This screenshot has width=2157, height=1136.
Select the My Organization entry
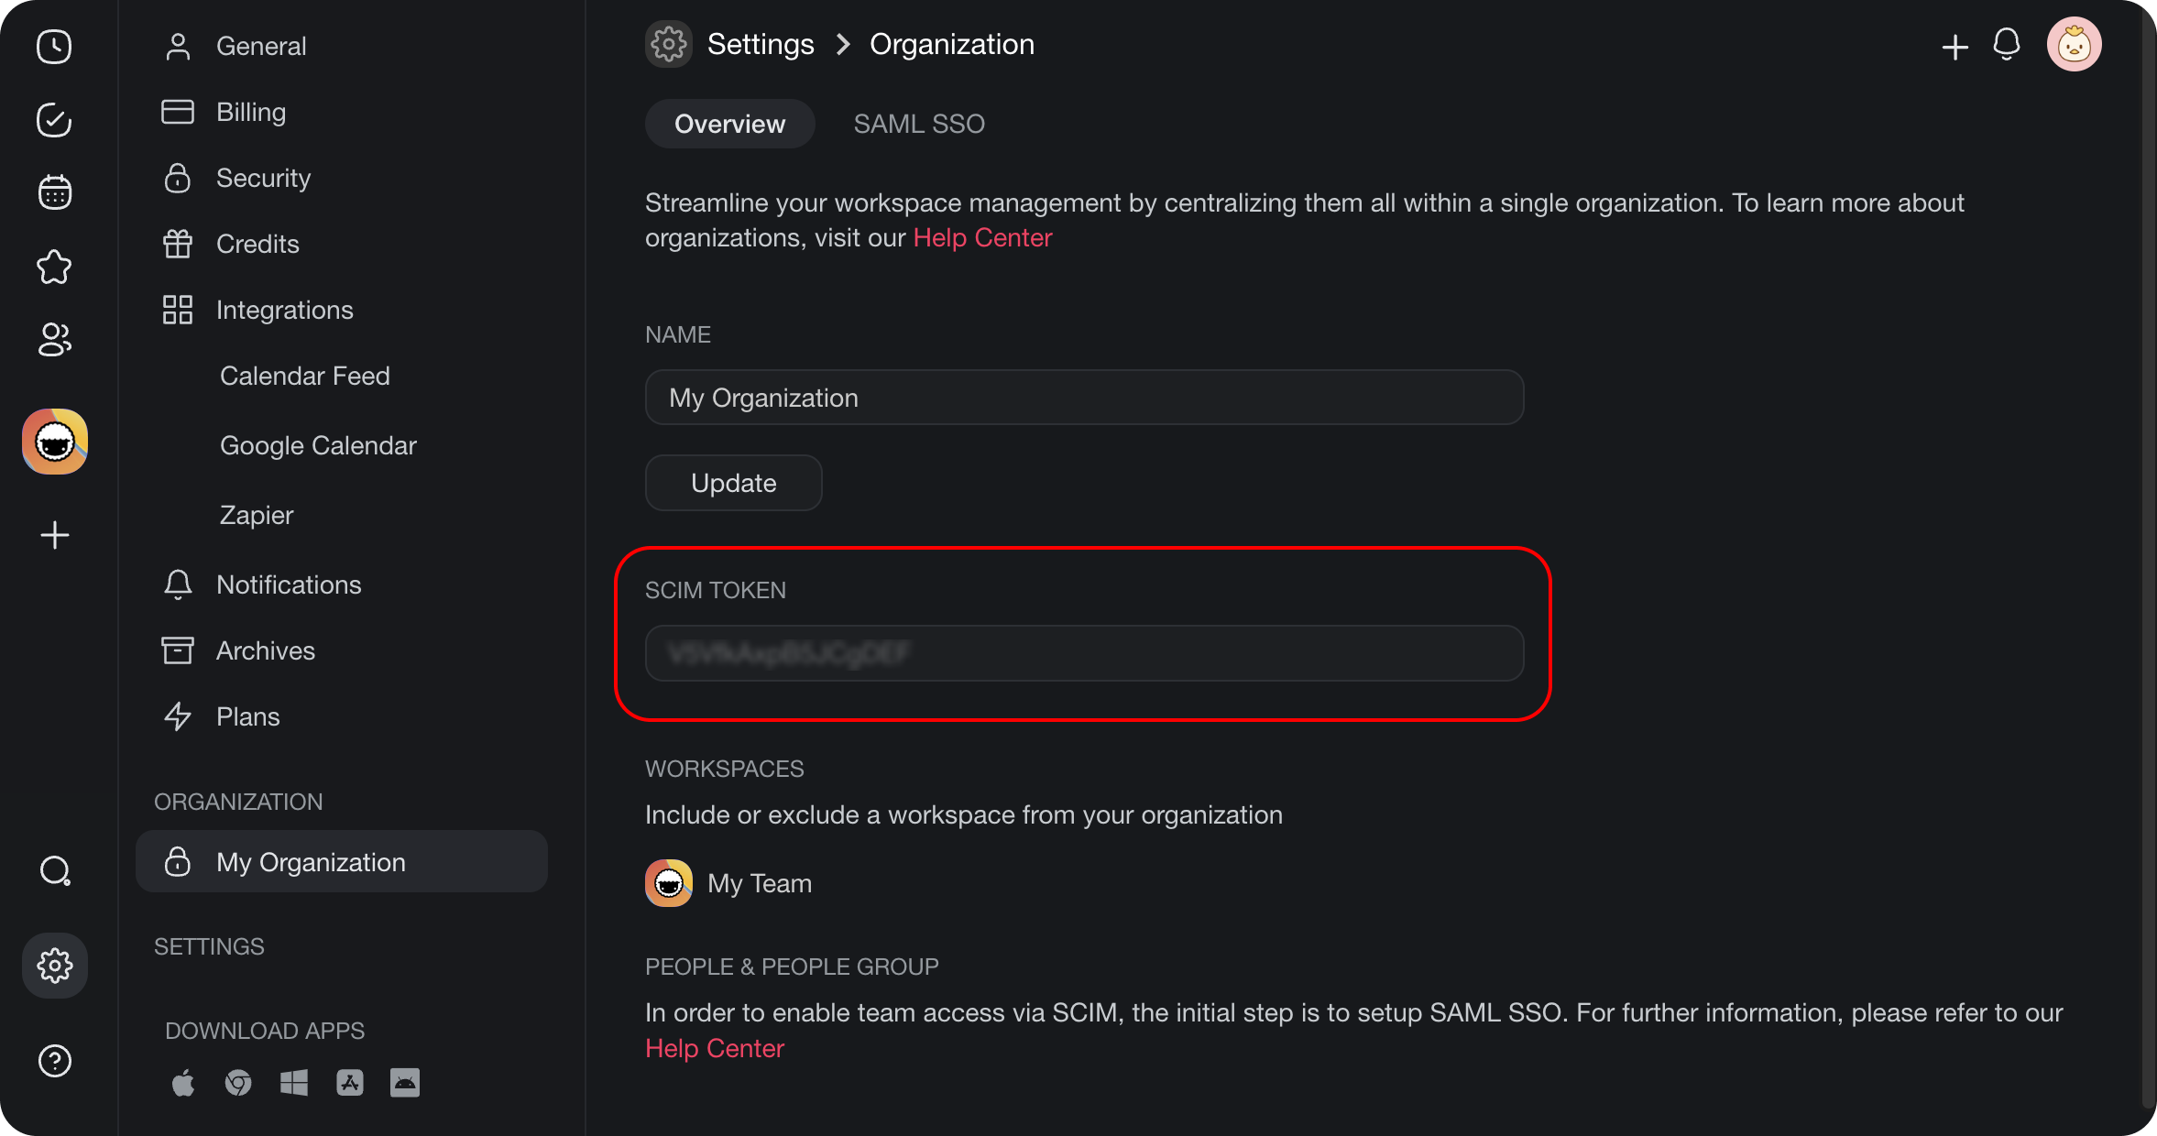311,862
